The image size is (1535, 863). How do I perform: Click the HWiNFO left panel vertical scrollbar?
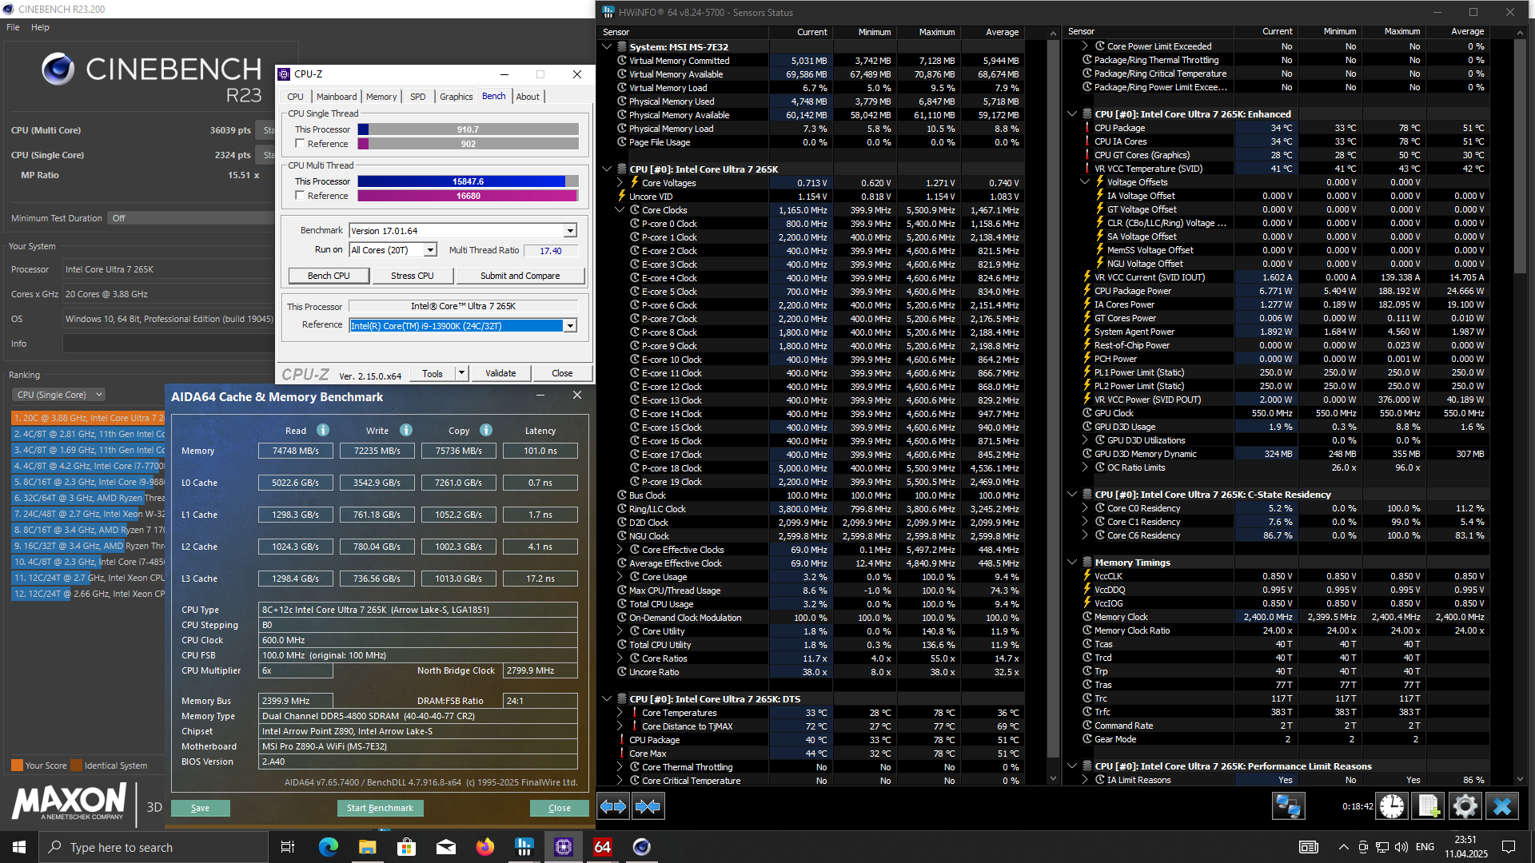(1053, 400)
